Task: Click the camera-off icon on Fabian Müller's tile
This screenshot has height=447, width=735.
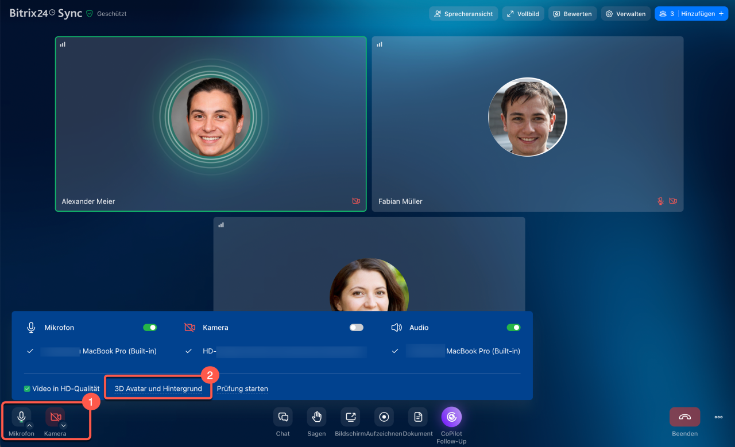Action: point(673,201)
